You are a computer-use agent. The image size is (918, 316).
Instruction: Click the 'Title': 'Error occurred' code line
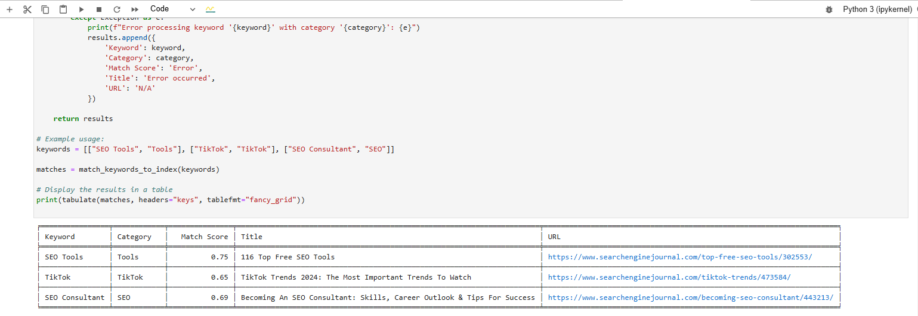(x=160, y=78)
